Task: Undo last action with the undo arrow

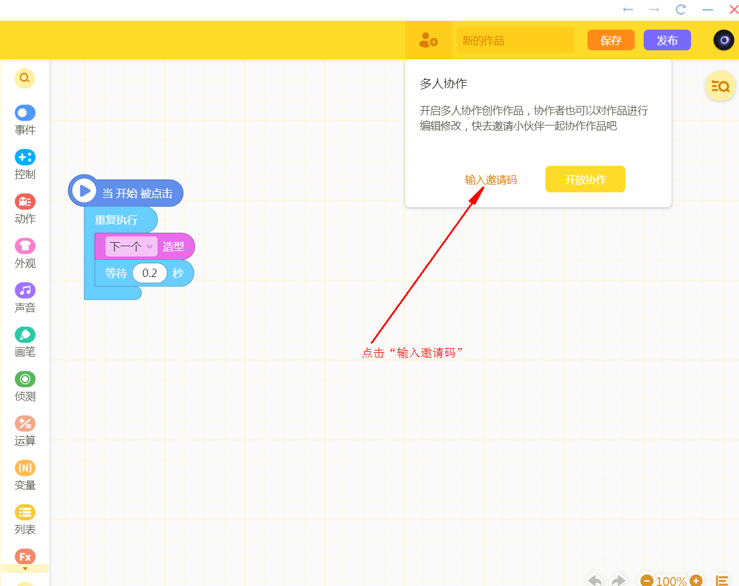Action: click(595, 581)
